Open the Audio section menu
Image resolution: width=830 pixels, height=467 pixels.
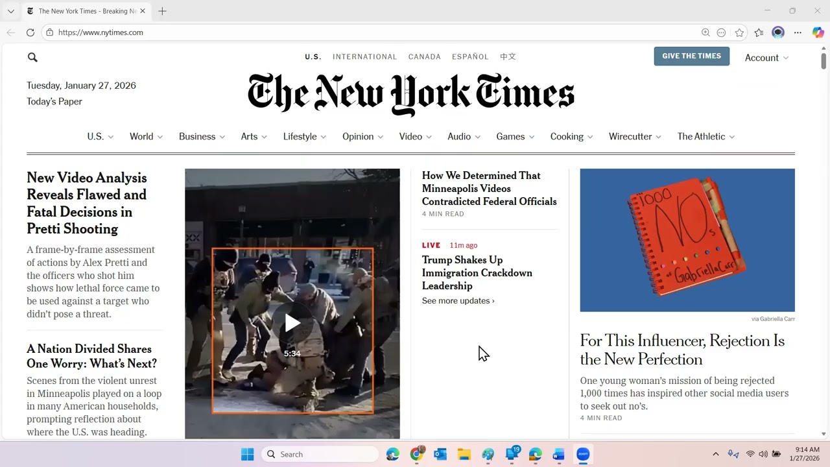click(464, 136)
